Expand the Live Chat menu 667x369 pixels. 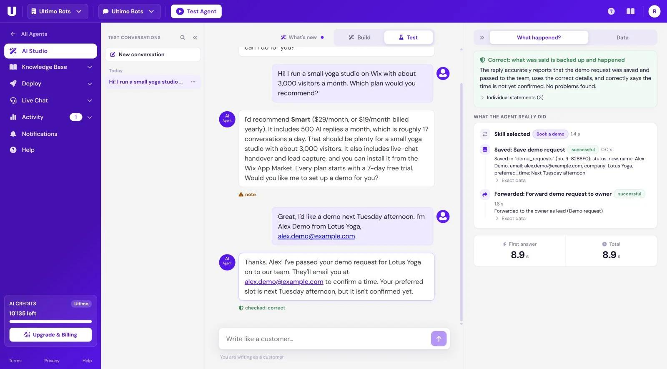pos(50,100)
